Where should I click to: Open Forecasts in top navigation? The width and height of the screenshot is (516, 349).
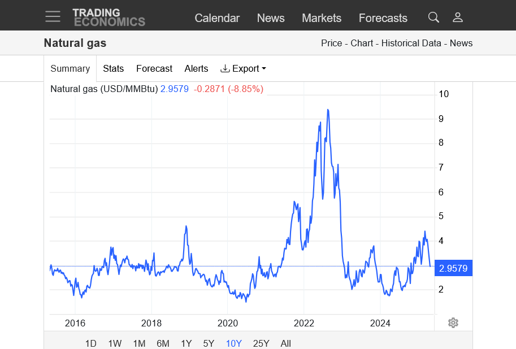click(383, 18)
